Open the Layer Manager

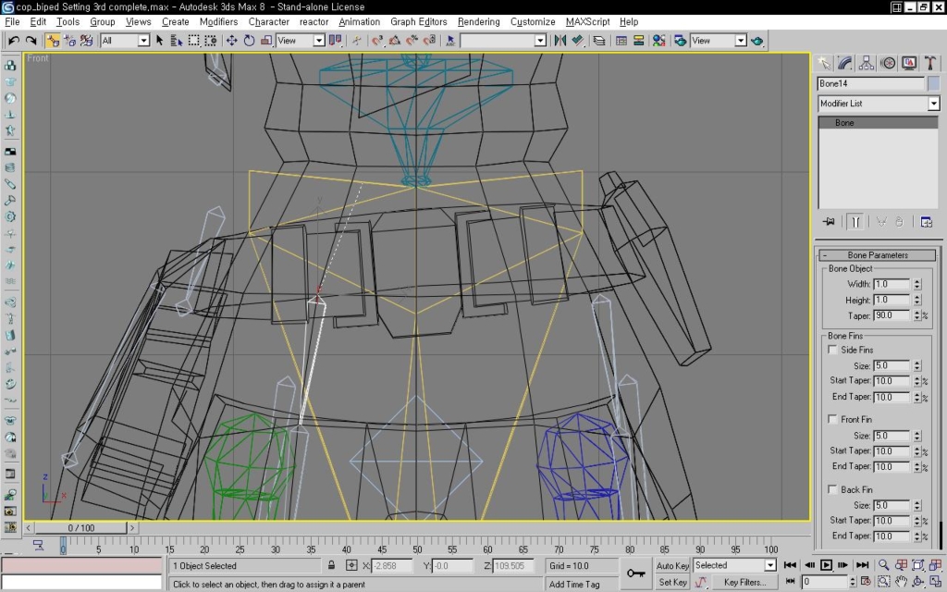598,41
